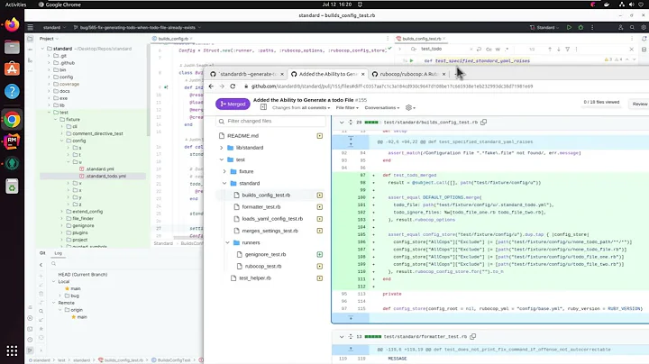
Task: Open RubyMine notifications bell icon
Action: (644, 39)
